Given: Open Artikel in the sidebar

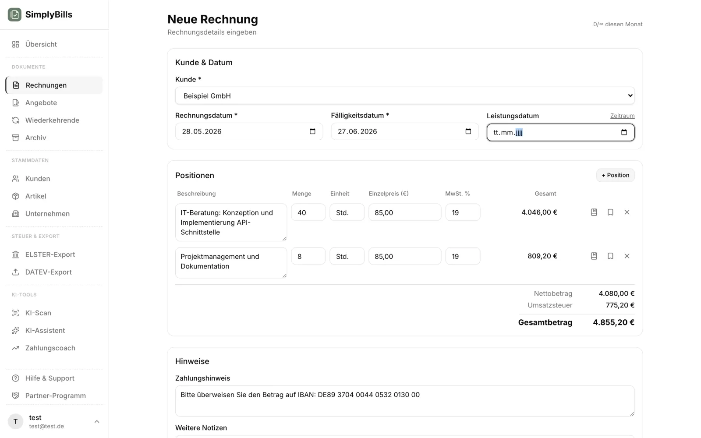Looking at the screenshot, I should click(54, 196).
